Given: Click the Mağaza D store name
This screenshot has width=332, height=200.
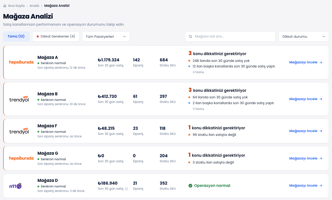Looking at the screenshot, I should click(x=48, y=180).
